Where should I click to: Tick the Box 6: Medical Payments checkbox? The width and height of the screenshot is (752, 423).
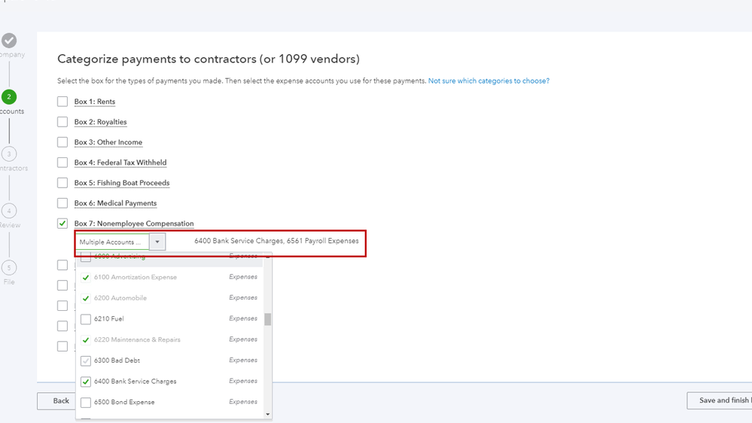[62, 203]
